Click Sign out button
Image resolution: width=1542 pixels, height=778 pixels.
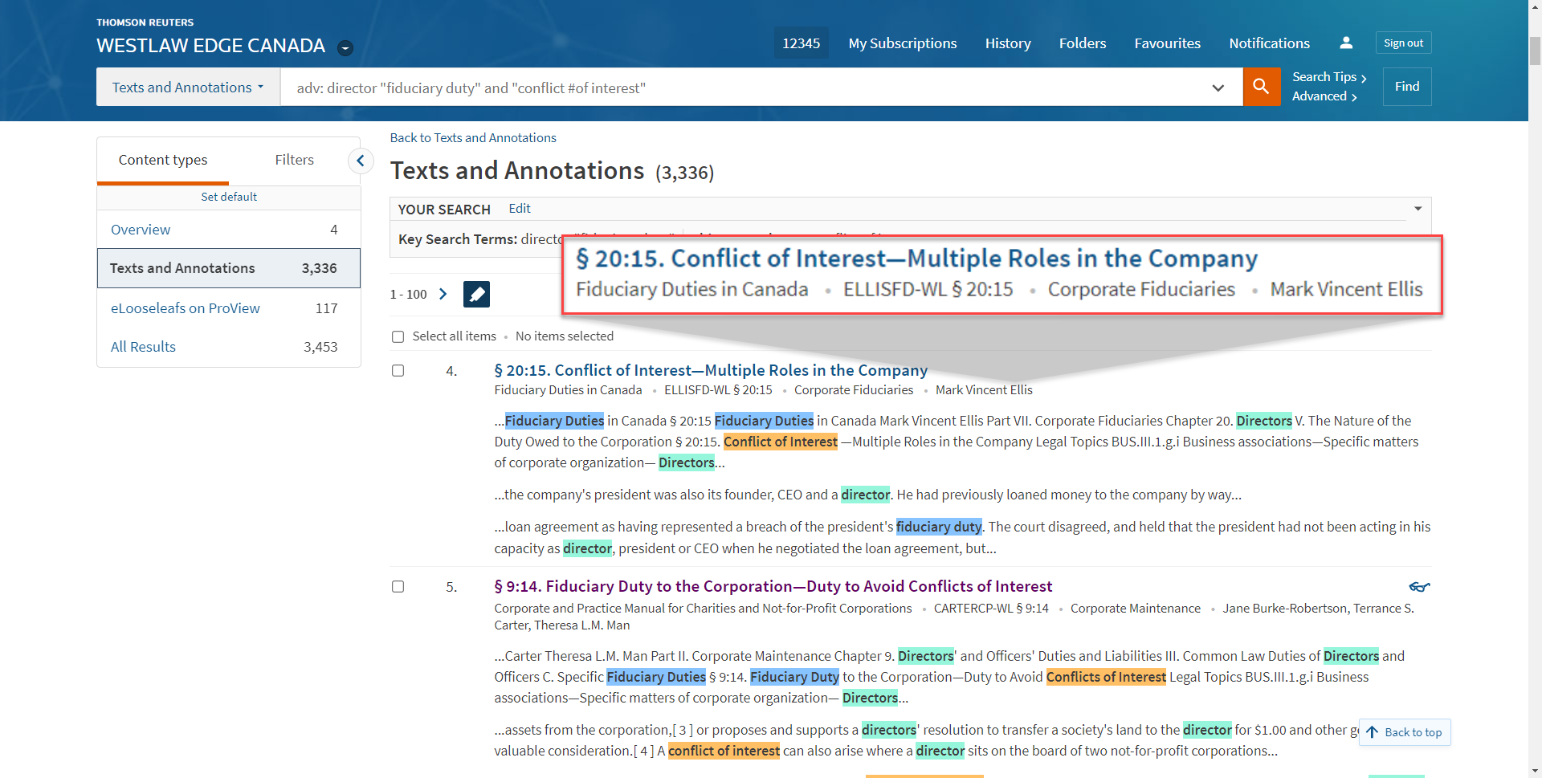[x=1403, y=43]
